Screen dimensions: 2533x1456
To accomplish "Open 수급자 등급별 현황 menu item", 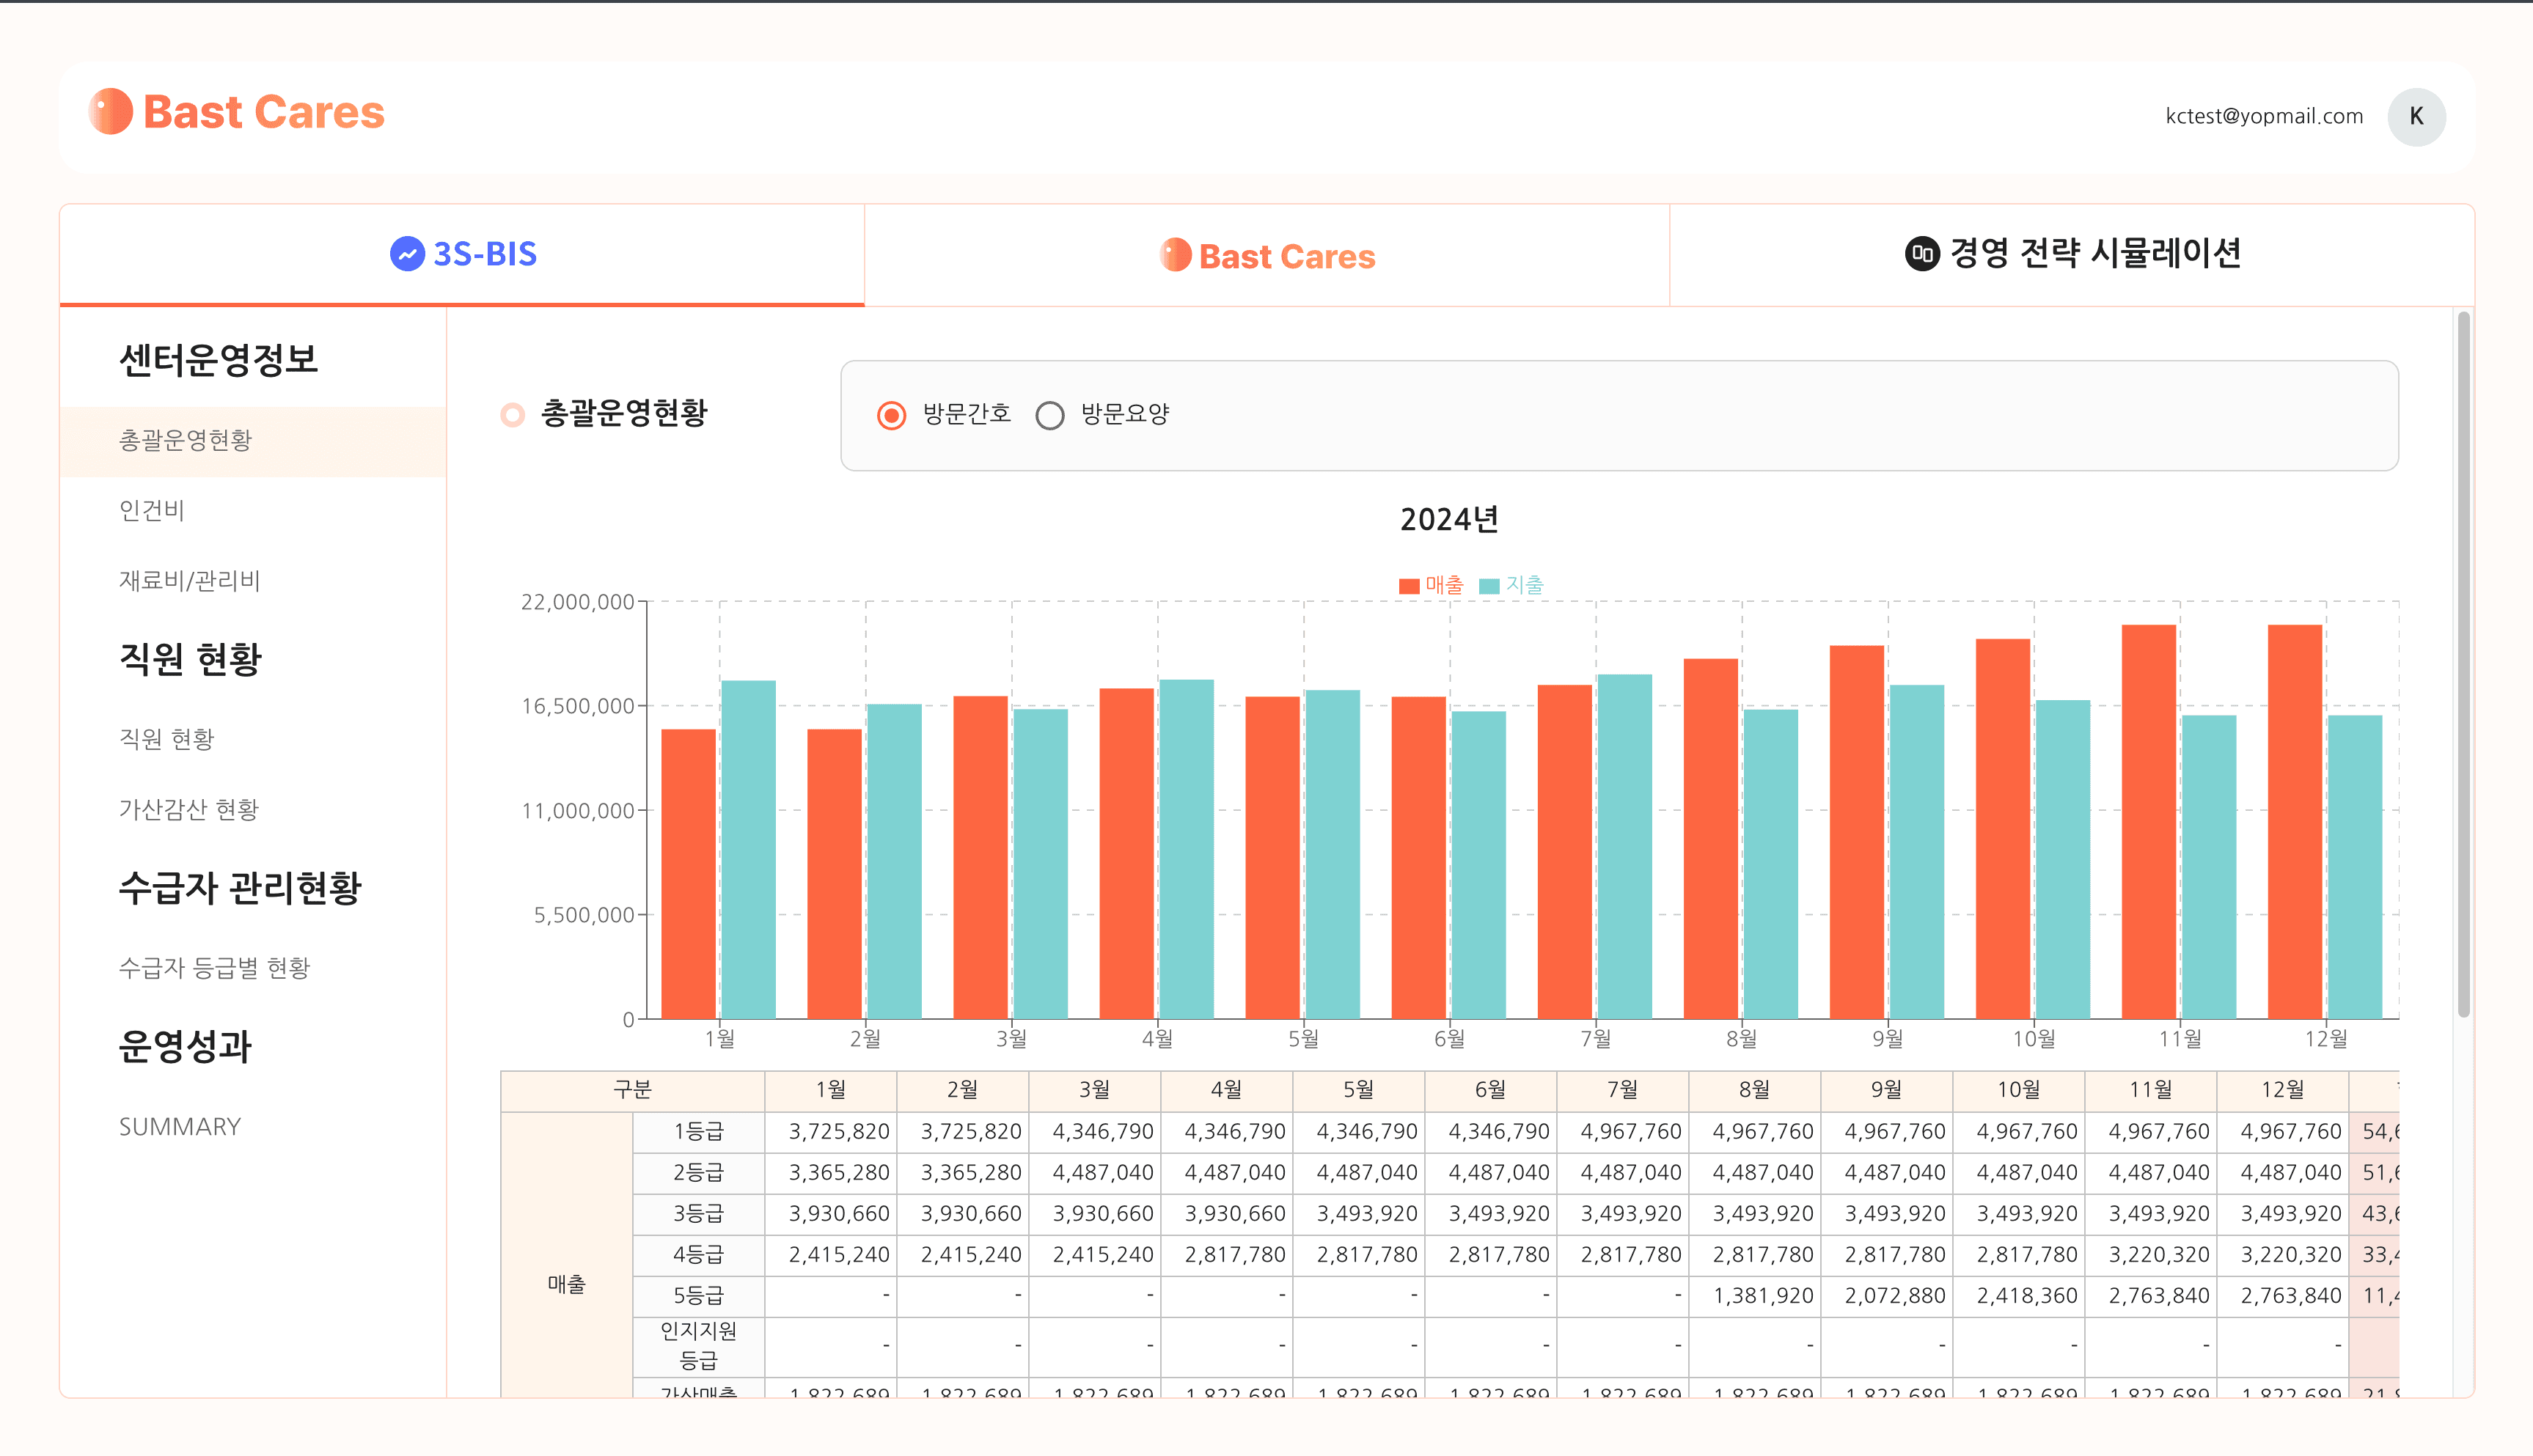I will click(214, 968).
